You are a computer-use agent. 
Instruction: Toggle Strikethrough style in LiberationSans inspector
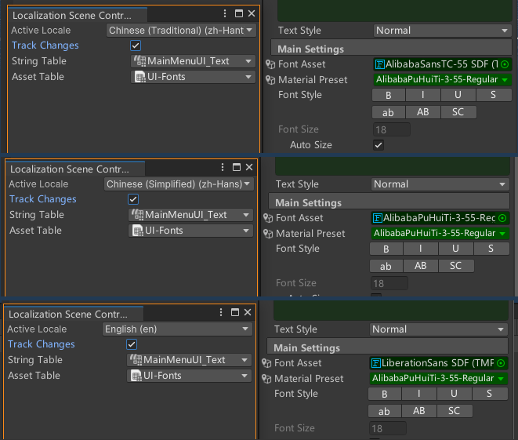[490, 394]
